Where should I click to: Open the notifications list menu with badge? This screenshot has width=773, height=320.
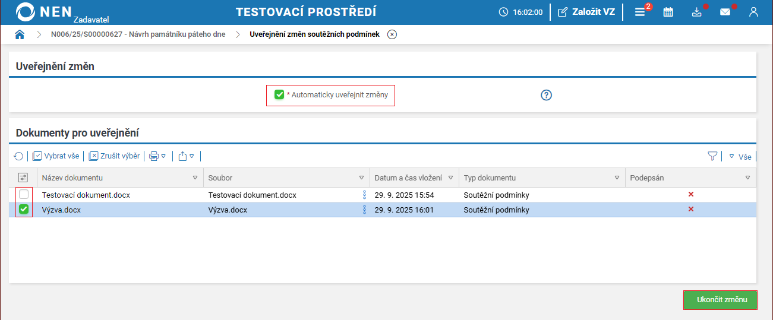(640, 12)
